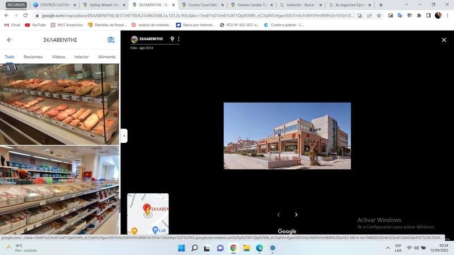Viewport: 454px width, 255px height.
Task: Open the minimap thumbnail
Action: pyautogui.click(x=148, y=214)
